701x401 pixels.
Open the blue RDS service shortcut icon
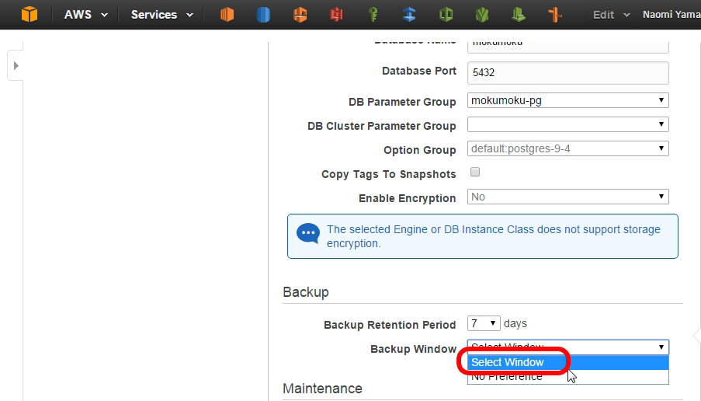point(263,15)
